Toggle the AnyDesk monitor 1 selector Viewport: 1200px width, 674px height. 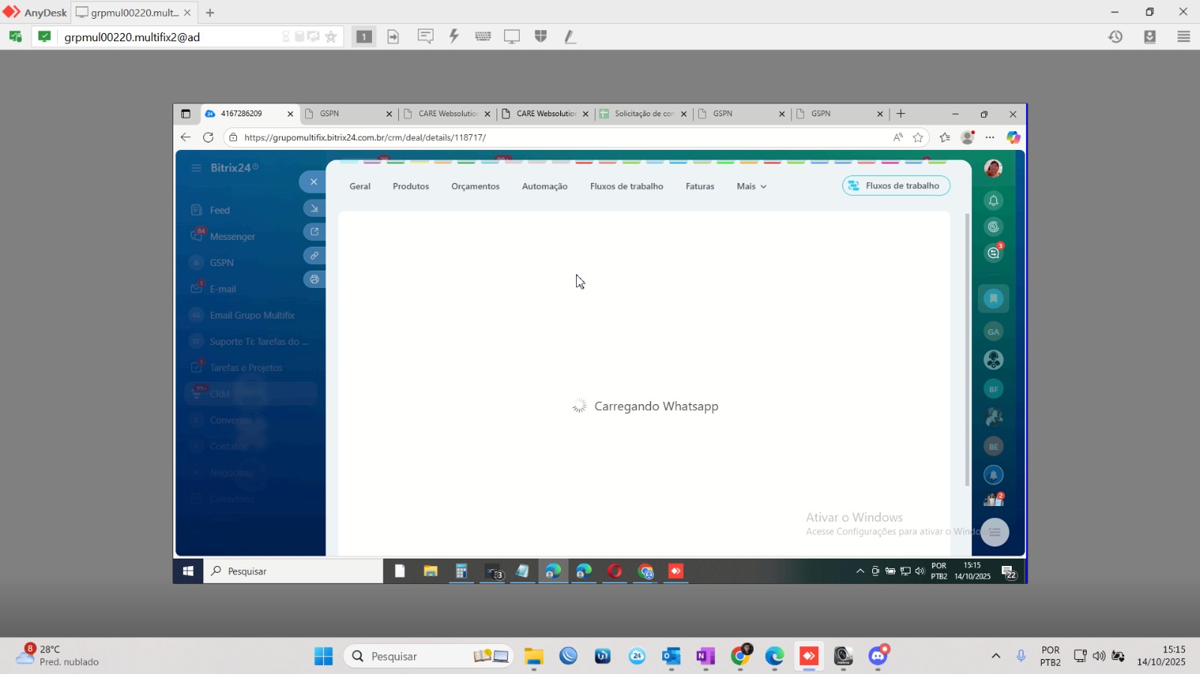tap(364, 36)
